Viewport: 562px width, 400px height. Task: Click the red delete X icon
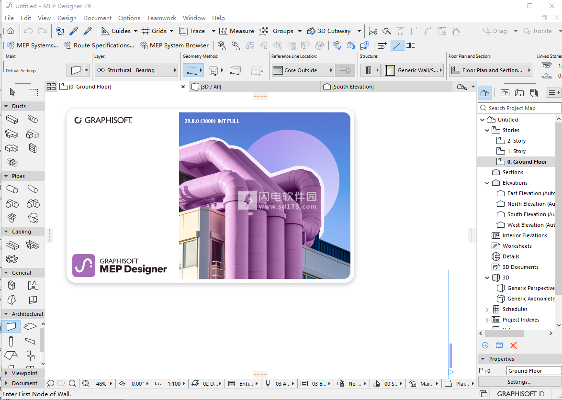pyautogui.click(x=514, y=345)
